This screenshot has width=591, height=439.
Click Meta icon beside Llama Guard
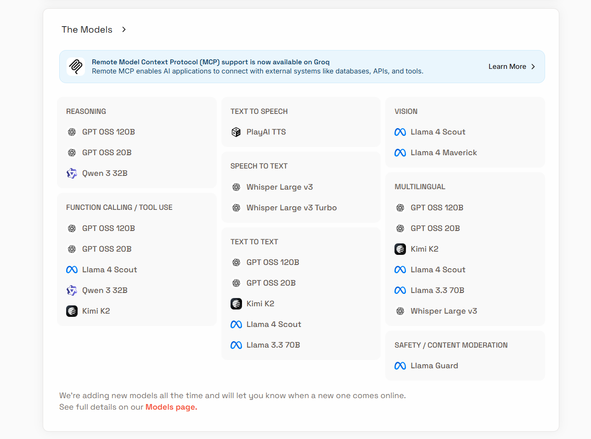pyautogui.click(x=400, y=366)
